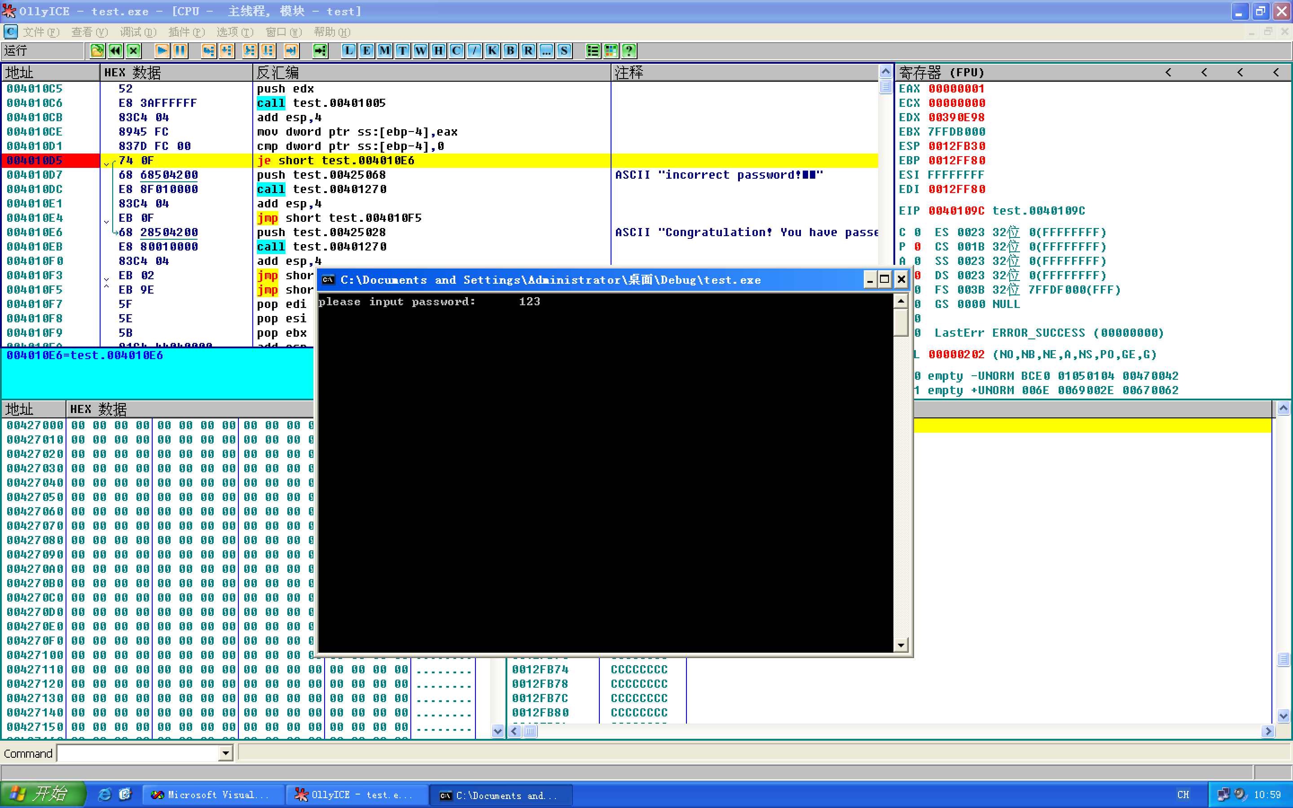This screenshot has height=808, width=1293.
Task: Click the Trace Over toolbar icon
Action: point(268,51)
